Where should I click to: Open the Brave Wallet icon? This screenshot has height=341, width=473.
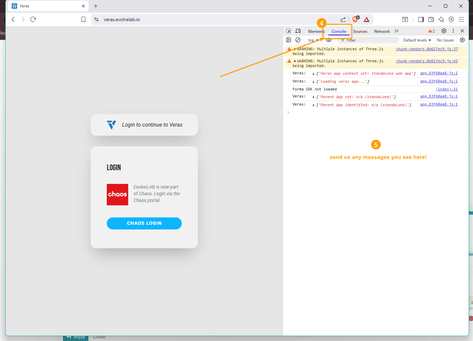coord(431,19)
